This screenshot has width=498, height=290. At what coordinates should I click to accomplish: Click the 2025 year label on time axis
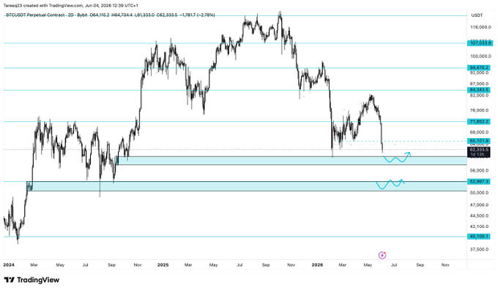(x=163, y=265)
